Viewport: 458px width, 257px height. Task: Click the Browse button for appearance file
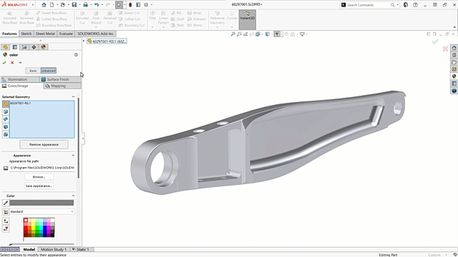coord(39,177)
